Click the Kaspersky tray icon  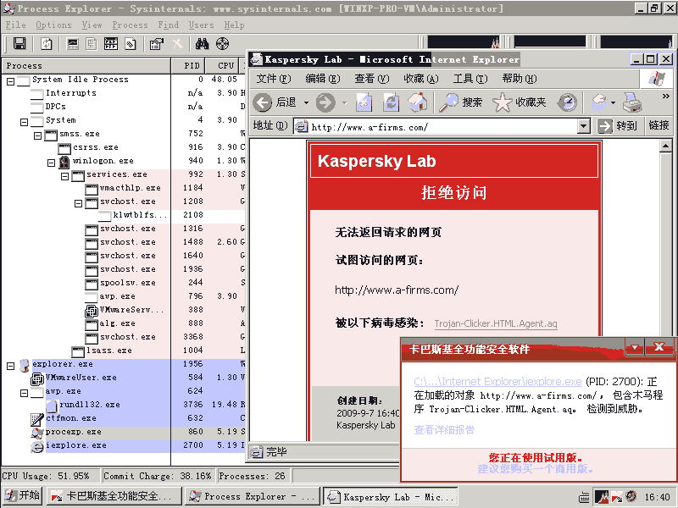click(617, 497)
